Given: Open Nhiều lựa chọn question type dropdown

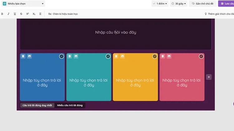Looking at the screenshot, I should click(23, 3).
